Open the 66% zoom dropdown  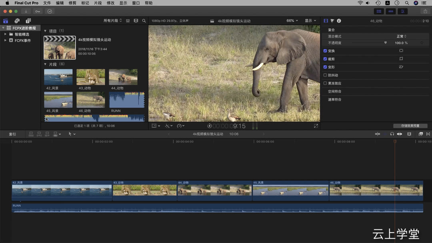point(292,21)
